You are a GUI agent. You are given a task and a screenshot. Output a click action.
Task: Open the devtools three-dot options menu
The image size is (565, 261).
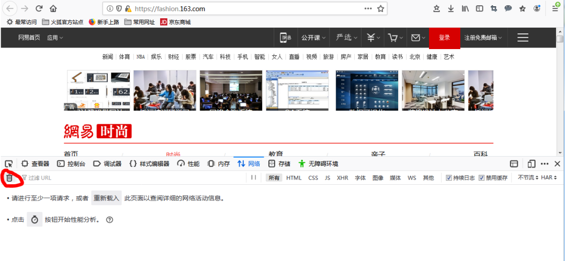pos(545,164)
